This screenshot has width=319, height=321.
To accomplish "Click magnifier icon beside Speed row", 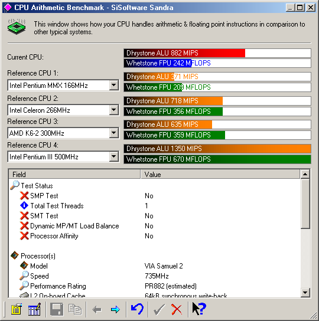I will coord(24,276).
